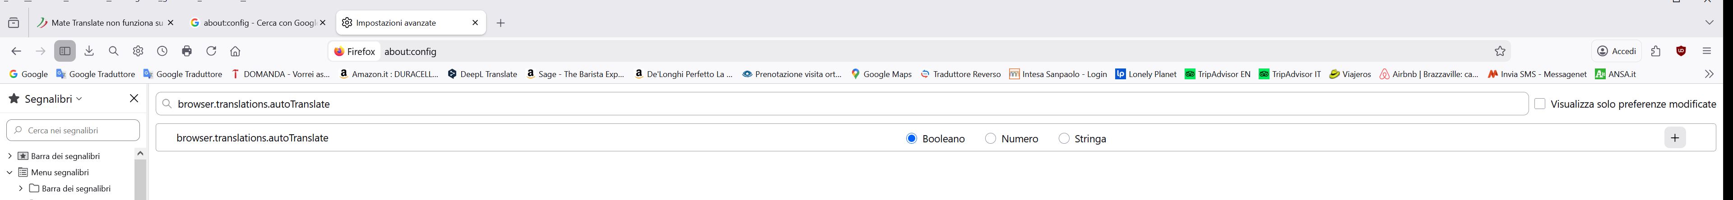1733x200 pixels.
Task: Bookmark this page with the star icon
Action: tap(1500, 51)
